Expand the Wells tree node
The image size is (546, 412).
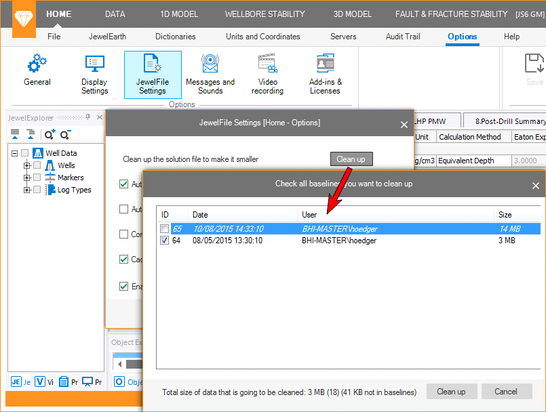point(27,165)
